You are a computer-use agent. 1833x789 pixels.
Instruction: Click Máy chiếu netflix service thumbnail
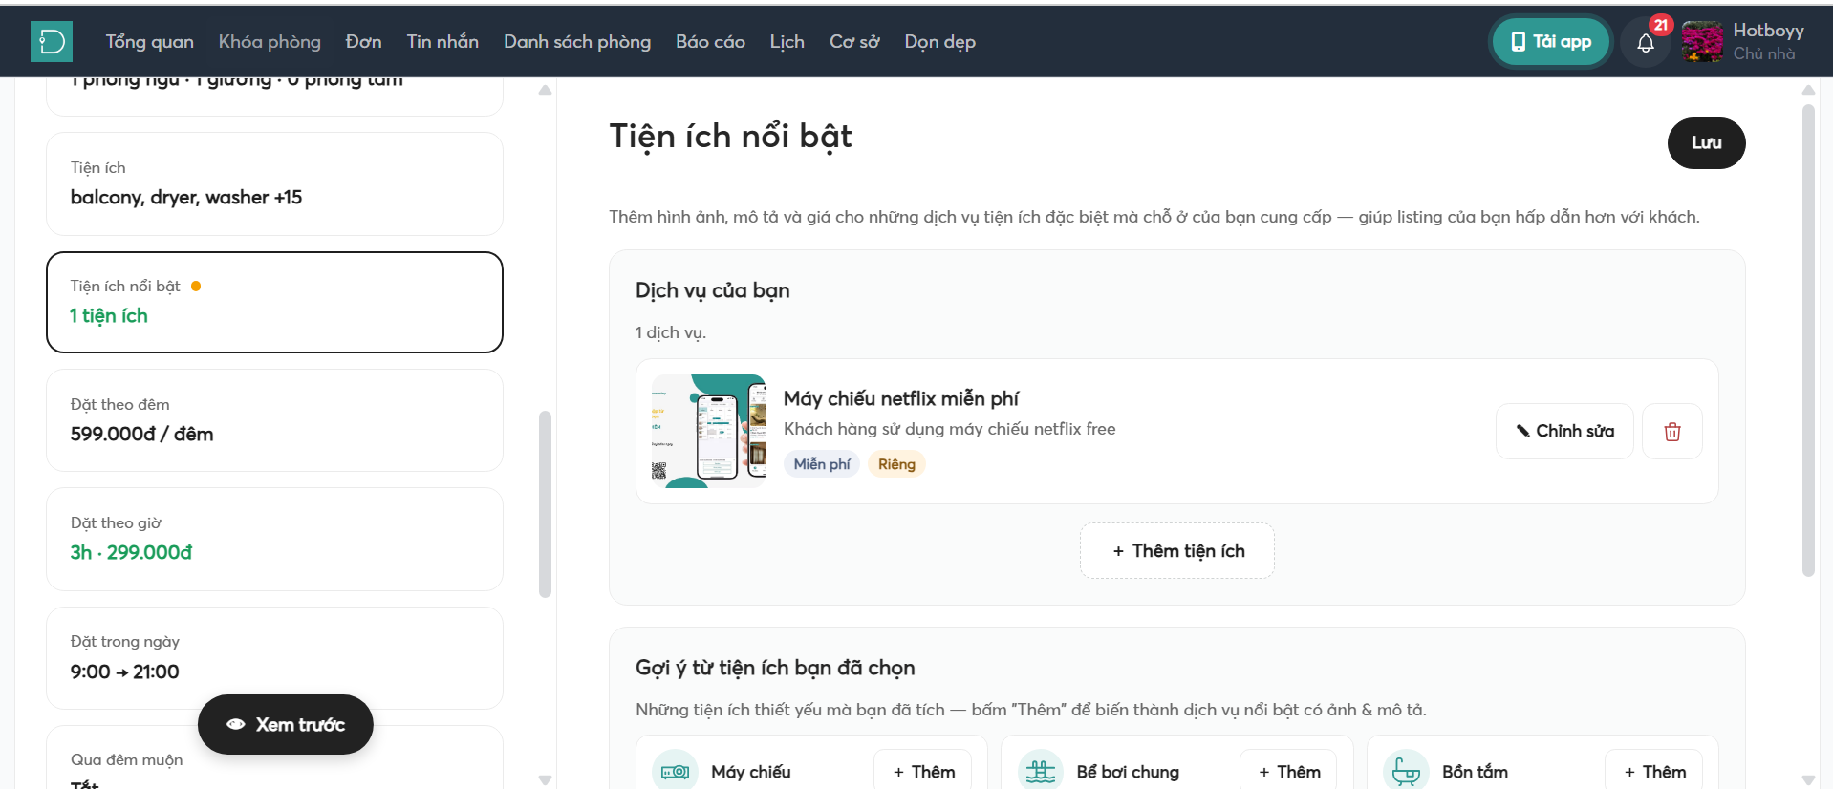click(708, 431)
